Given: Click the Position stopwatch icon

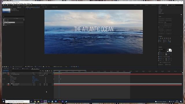Looking at the screenshot, I should (x=11, y=79).
